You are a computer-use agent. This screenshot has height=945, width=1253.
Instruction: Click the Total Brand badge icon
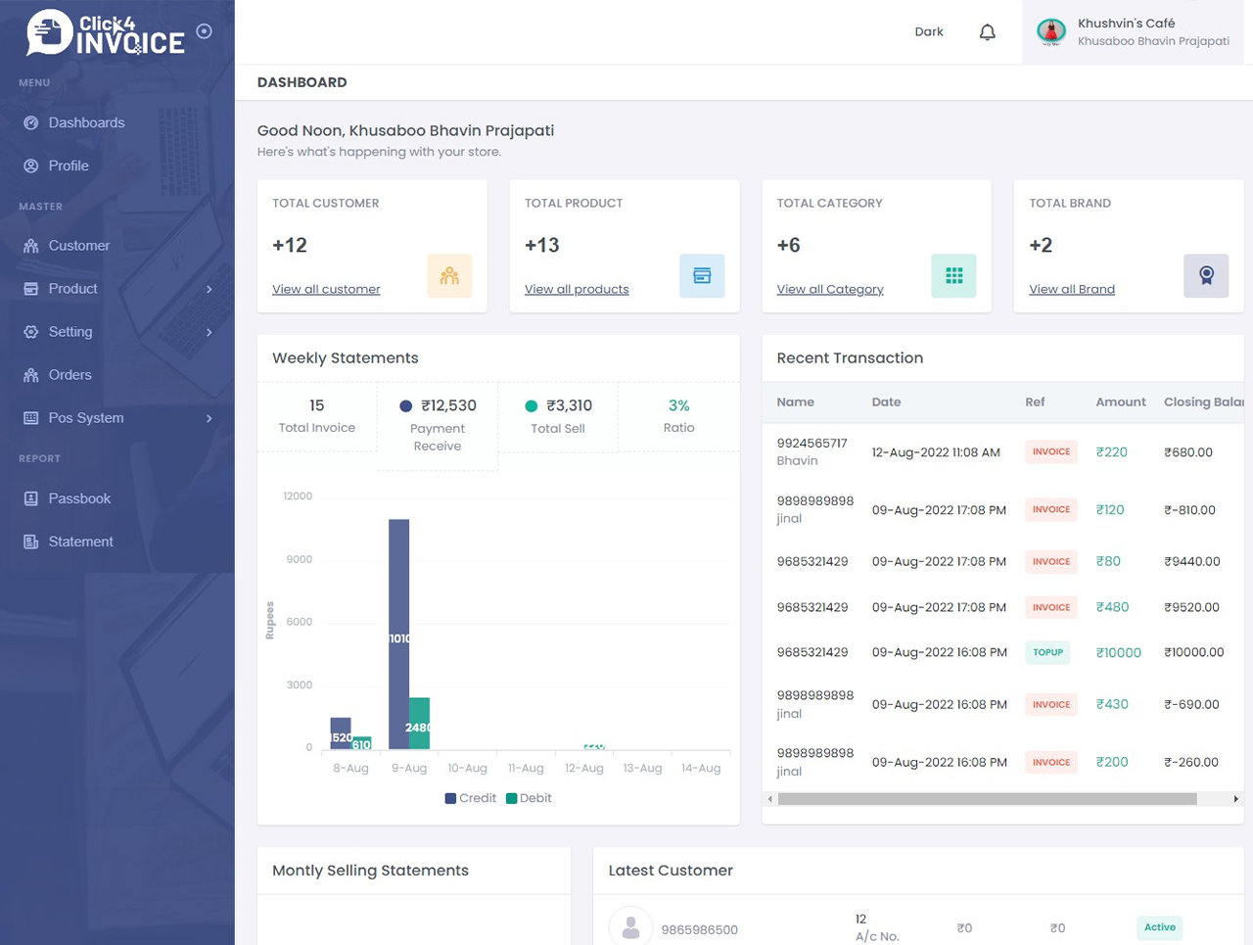[x=1206, y=276]
